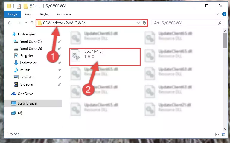Unpin Videolar from quick access
The width and height of the screenshot is (230, 143).
pos(60,84)
